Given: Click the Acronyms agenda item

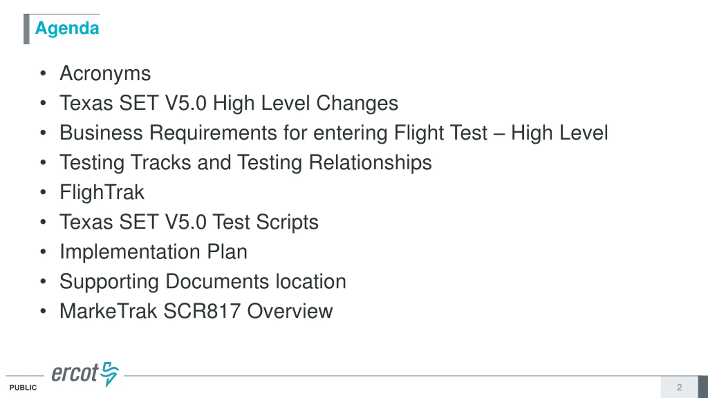Looking at the screenshot, I should point(105,74).
